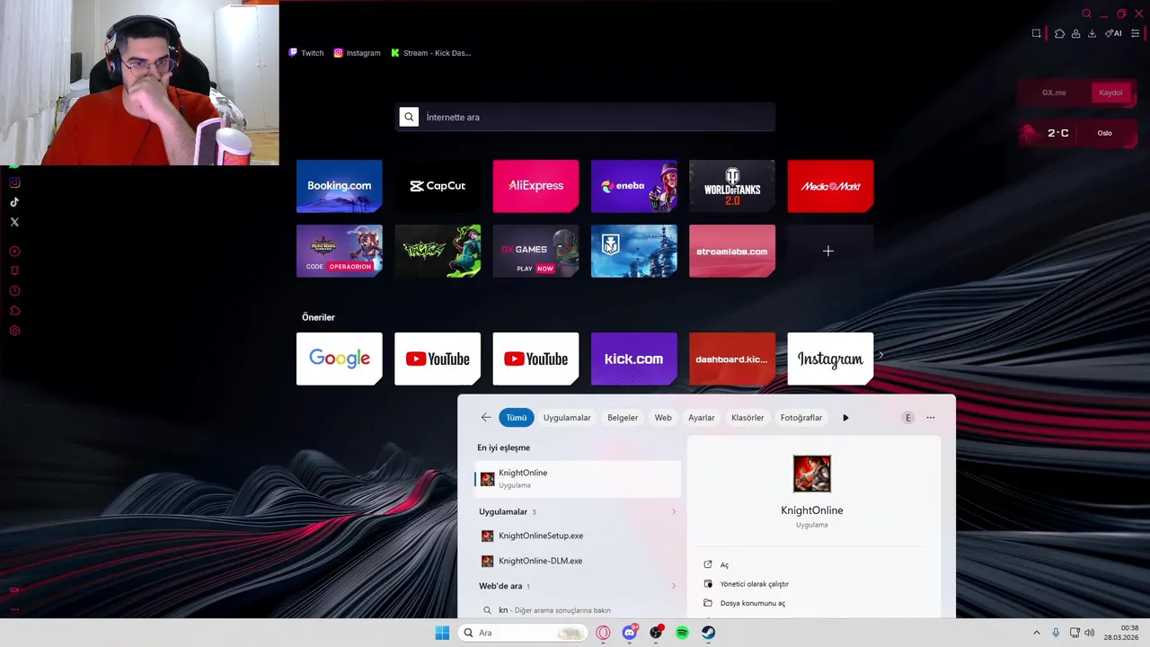Open the Google suggestion tile
The height and width of the screenshot is (647, 1150).
click(340, 359)
